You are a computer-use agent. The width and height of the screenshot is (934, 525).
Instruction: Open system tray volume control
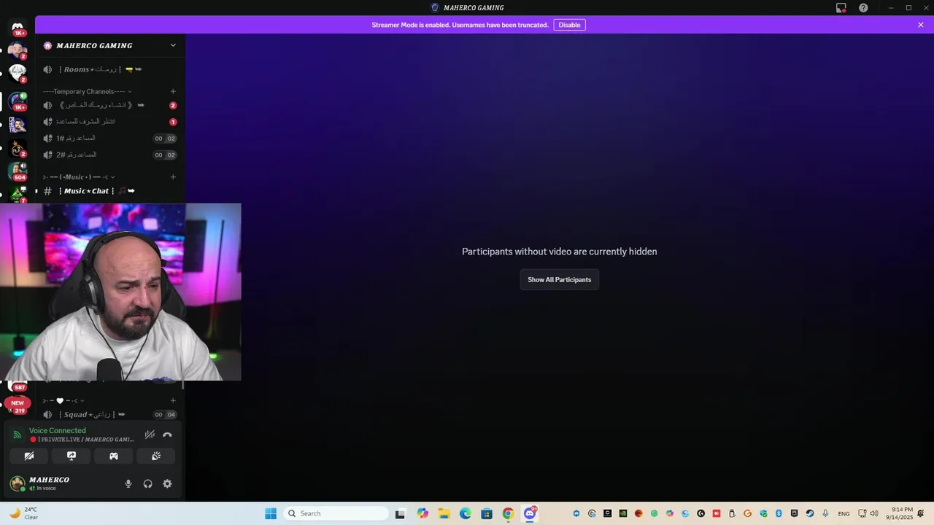pyautogui.click(x=874, y=513)
